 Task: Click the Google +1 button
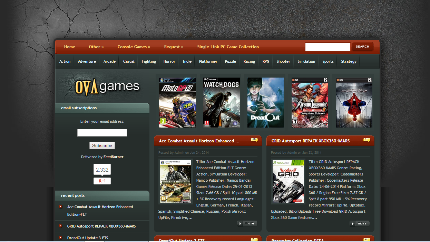pos(102,181)
